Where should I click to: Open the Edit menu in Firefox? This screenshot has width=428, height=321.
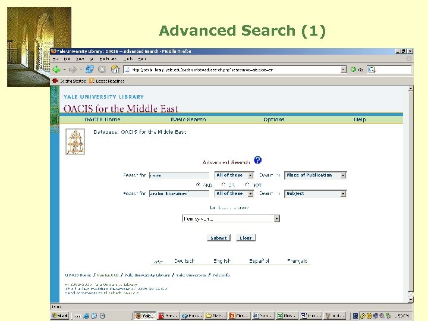67,59
